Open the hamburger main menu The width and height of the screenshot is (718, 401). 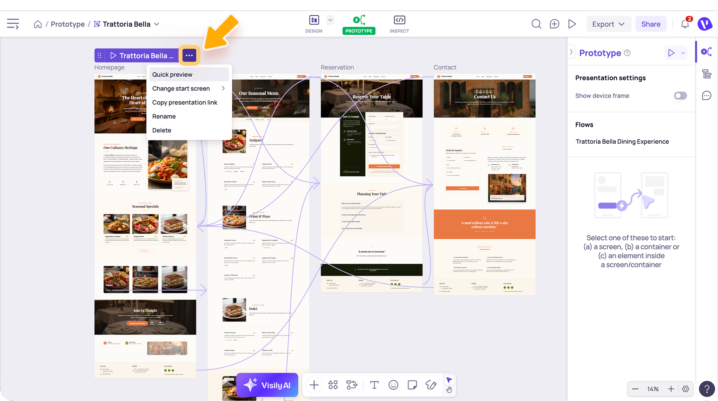coord(13,24)
